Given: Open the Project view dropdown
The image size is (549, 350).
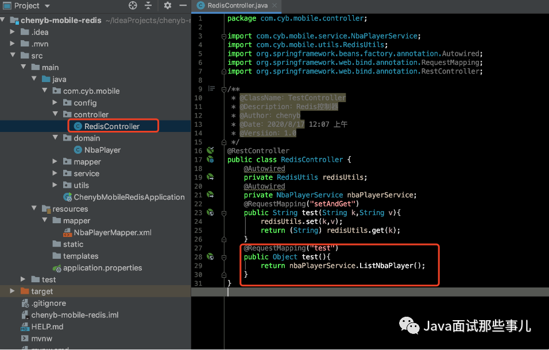Looking at the screenshot, I should 47,6.
